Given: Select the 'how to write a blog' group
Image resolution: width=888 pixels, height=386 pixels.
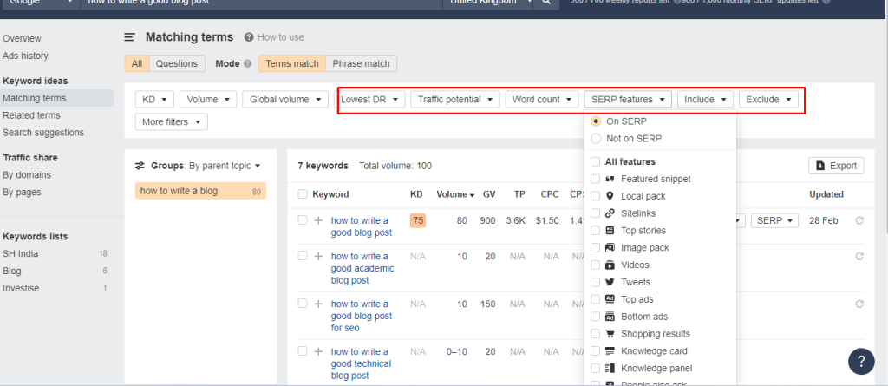Looking at the screenshot, I should point(200,191).
